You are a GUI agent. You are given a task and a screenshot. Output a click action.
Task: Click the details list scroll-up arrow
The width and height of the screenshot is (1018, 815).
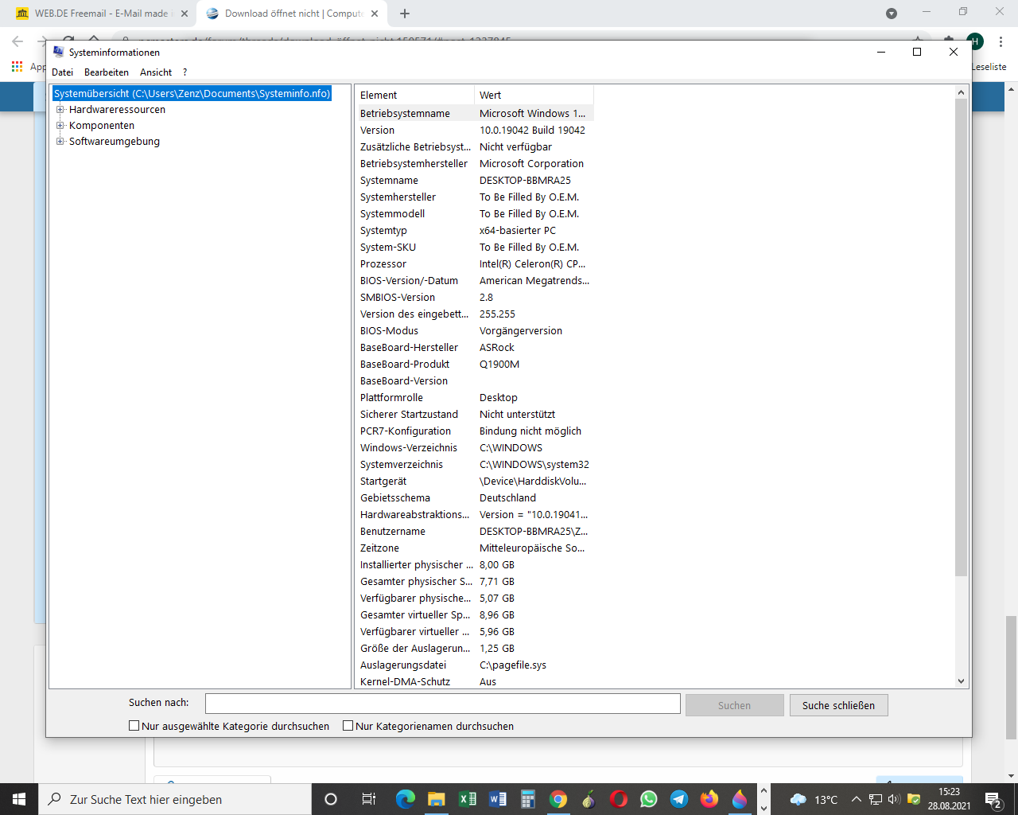[961, 92]
